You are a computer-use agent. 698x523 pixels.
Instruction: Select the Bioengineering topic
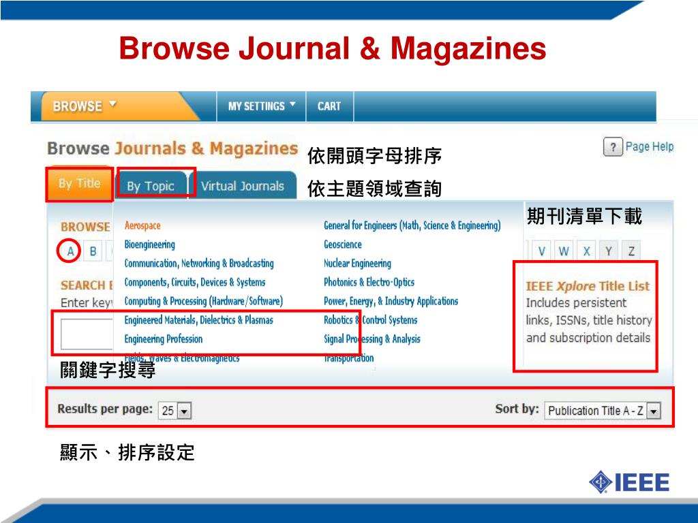149,244
